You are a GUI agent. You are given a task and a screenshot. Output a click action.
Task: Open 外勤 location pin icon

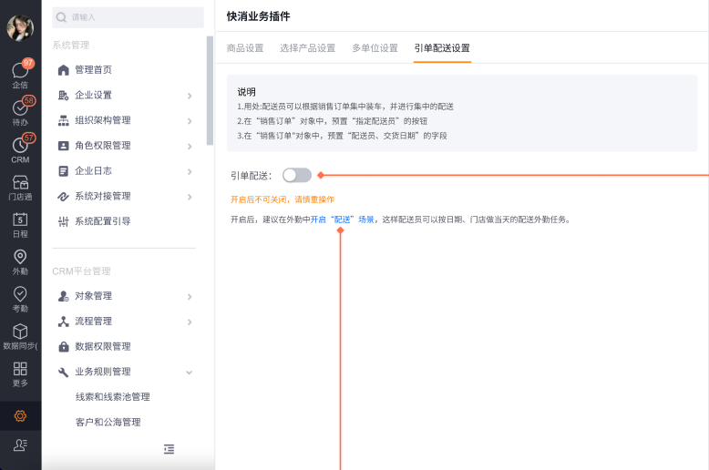tap(20, 257)
